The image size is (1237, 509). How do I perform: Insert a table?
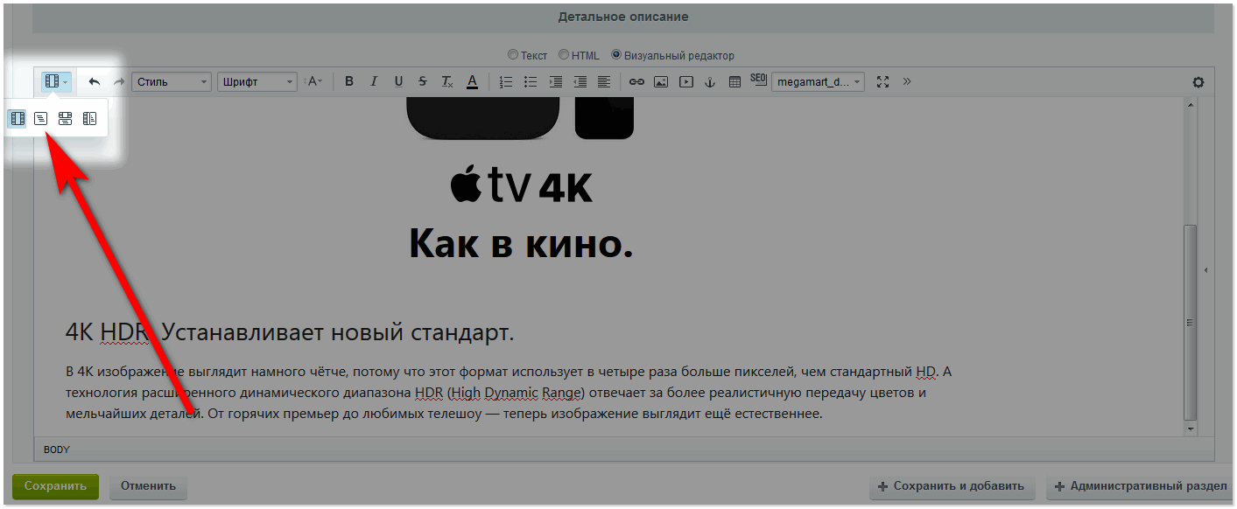point(734,81)
